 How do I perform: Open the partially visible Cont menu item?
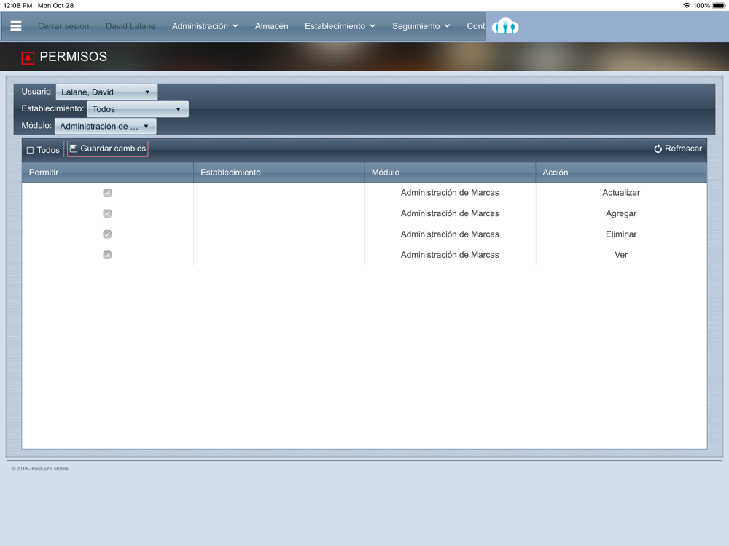tap(476, 26)
